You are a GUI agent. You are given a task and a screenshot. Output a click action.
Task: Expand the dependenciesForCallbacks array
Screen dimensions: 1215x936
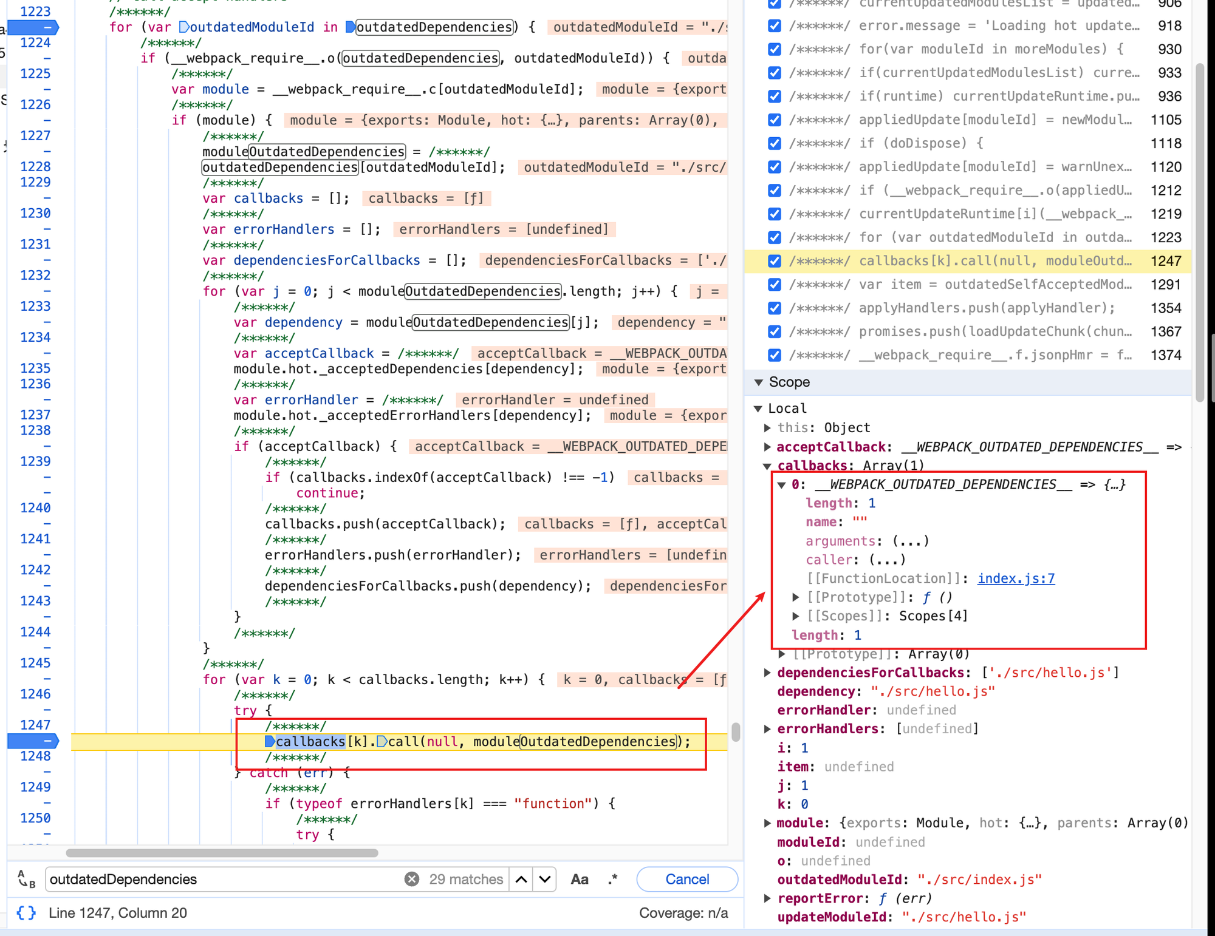(x=767, y=673)
